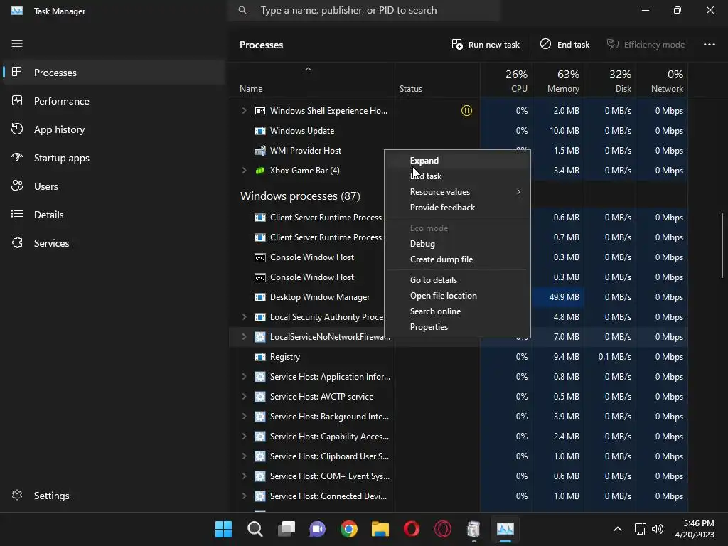Expand Local Security Authority Process
728x546 pixels.
pos(245,316)
